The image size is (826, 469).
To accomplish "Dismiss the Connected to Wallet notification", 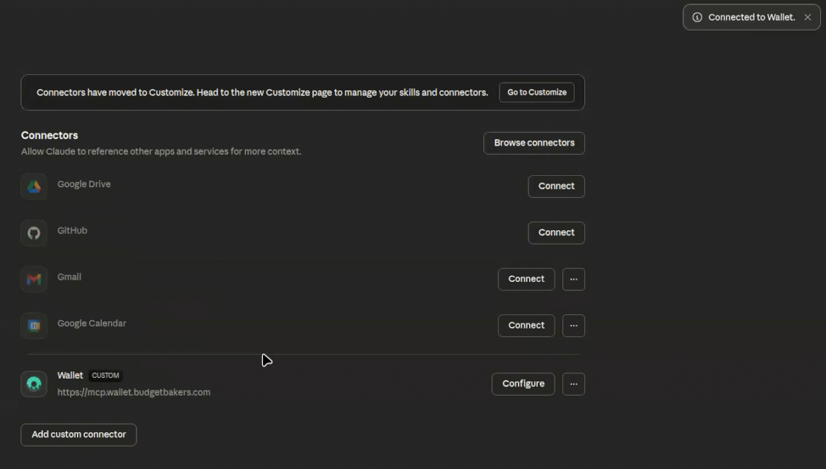I will (x=807, y=16).
